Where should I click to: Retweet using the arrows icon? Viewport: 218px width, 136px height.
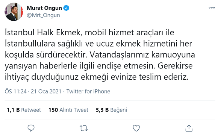click(83, 128)
